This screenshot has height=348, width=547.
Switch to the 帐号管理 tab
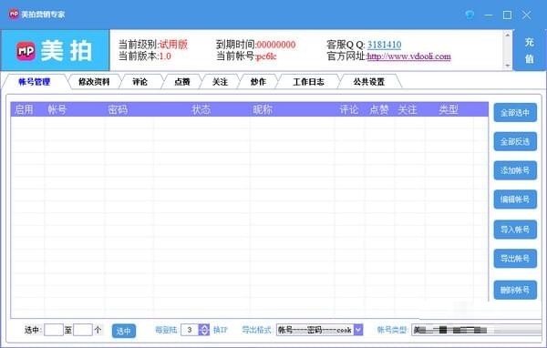35,82
